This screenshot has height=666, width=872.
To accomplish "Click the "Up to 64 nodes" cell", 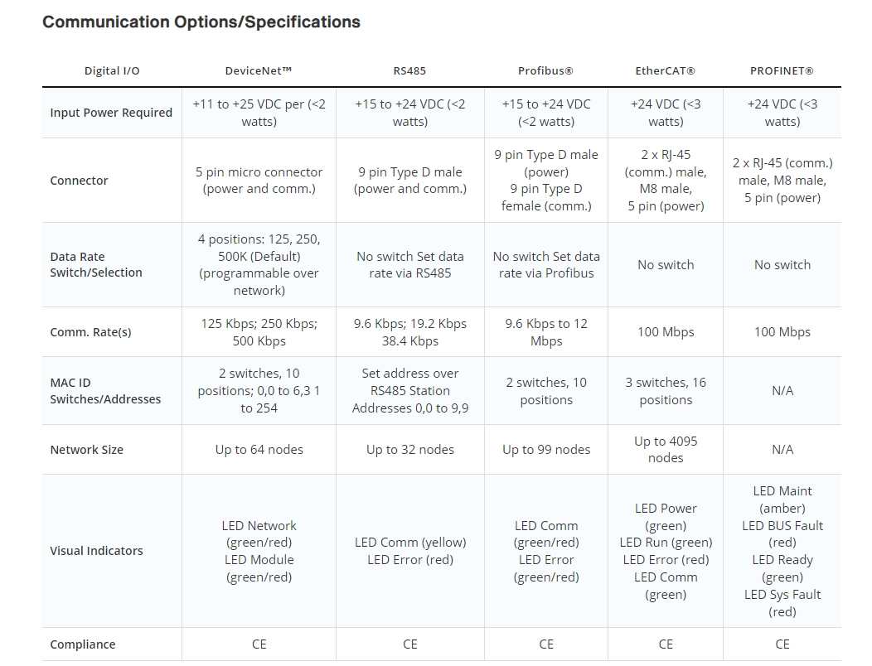I will 259,450.
